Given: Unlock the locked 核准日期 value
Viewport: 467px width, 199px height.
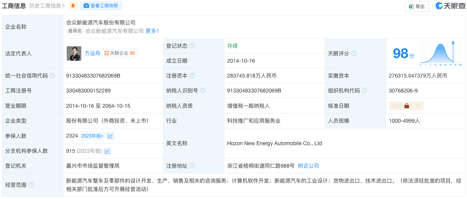Looking at the screenshot, I should point(406,106).
